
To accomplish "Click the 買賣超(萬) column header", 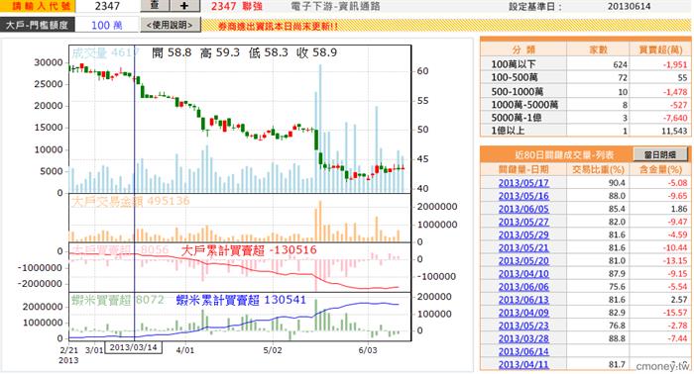I will (x=660, y=49).
